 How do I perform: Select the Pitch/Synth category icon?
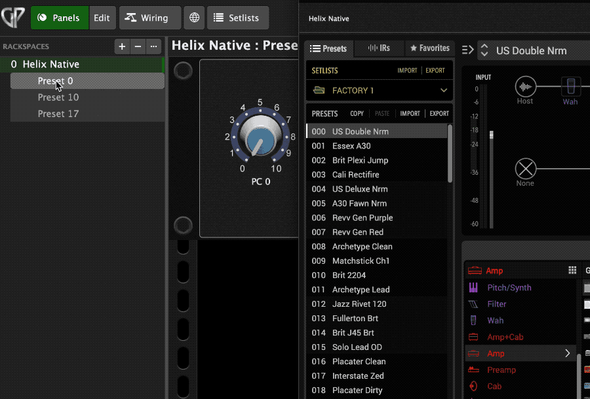coord(473,287)
